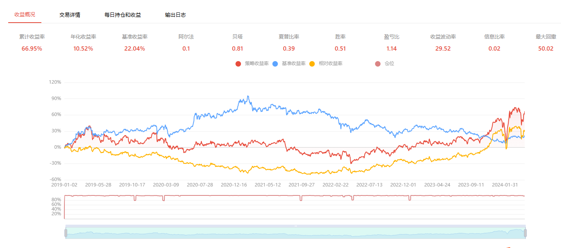Click the 基准收益率 value 22.04%
This screenshot has height=248, width=561.
coord(135,49)
